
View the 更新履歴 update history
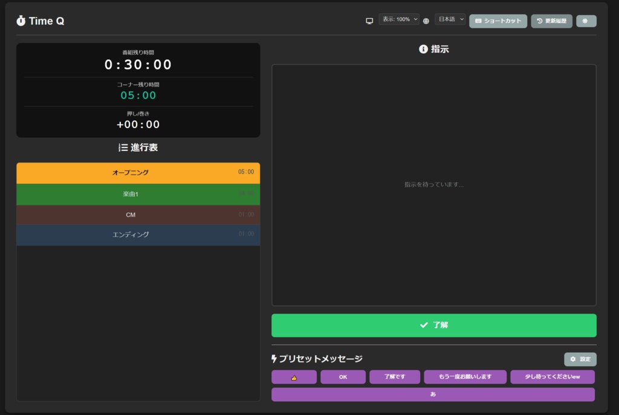pyautogui.click(x=551, y=21)
